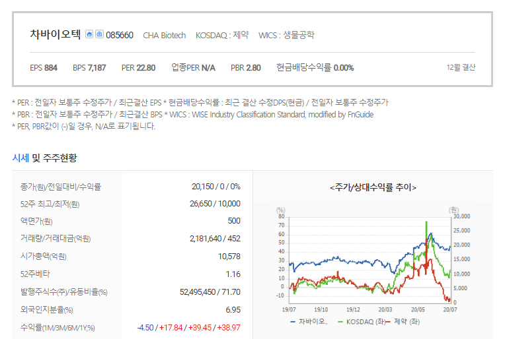The image size is (505, 339).
Task: Click the 12월 결산 label
Action: point(461,67)
